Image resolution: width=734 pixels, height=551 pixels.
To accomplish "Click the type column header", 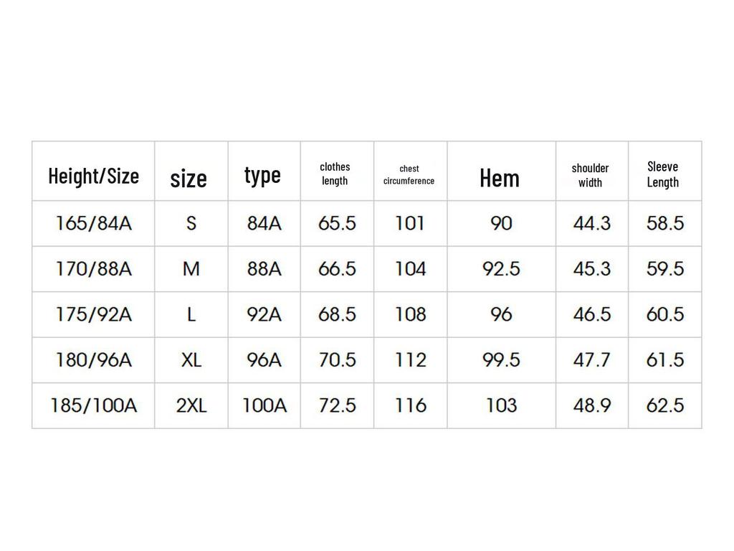I will pyautogui.click(x=262, y=174).
